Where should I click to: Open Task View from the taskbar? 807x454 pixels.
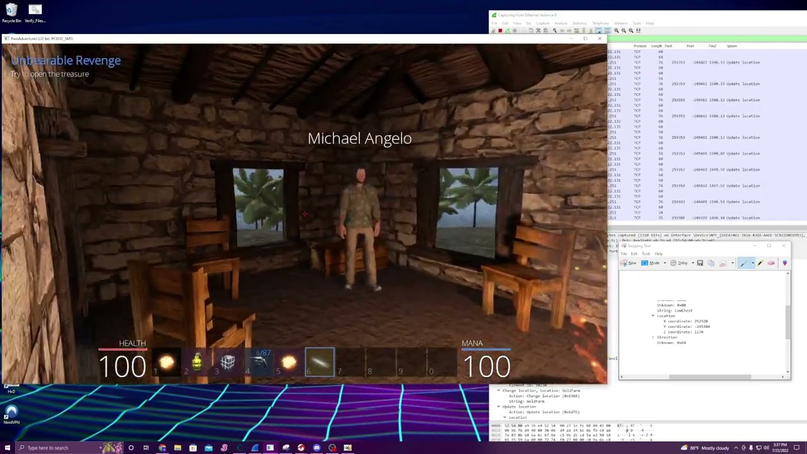146,448
